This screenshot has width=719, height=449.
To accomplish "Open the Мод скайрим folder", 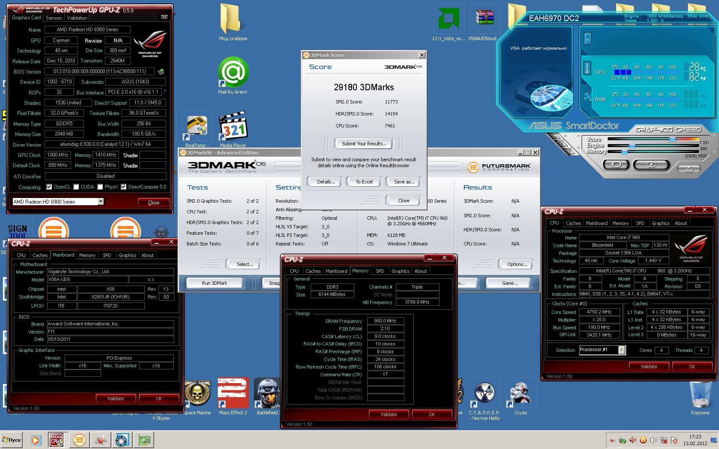I will pos(233,22).
